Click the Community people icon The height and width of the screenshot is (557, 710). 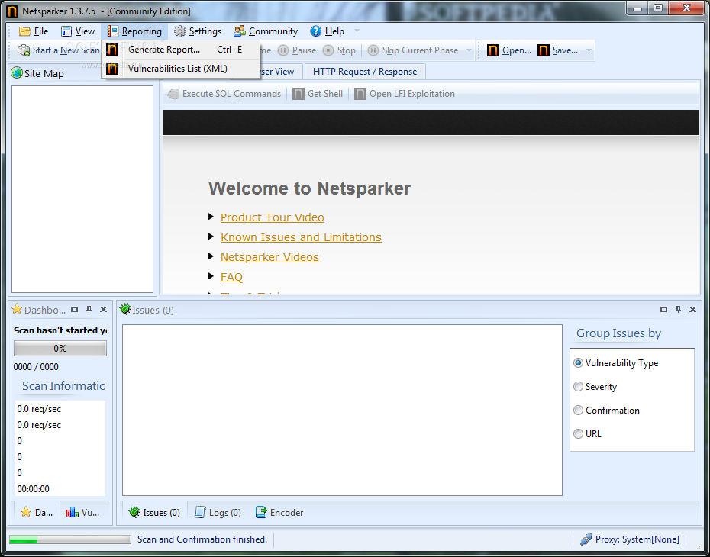(x=240, y=31)
